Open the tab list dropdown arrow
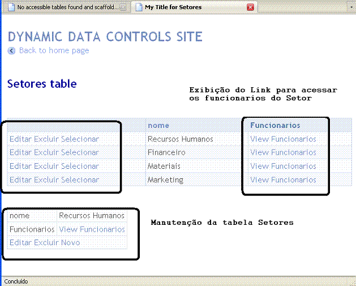356x286 pixels. click(x=351, y=7)
